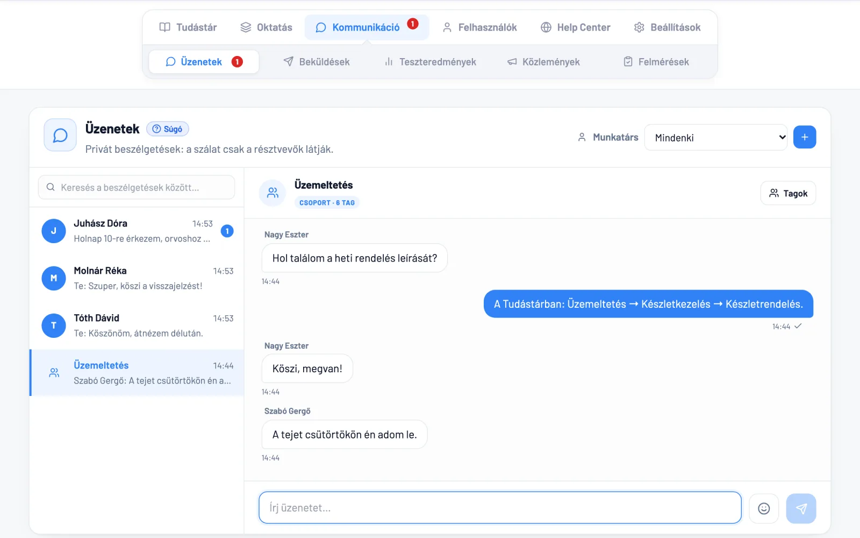Show group members with Tagok button
860x538 pixels.
click(788, 193)
